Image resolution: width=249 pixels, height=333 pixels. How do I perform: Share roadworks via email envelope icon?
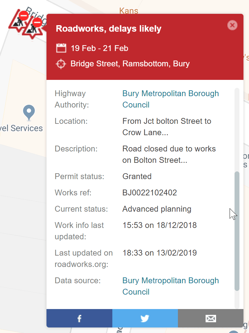[x=211, y=318]
